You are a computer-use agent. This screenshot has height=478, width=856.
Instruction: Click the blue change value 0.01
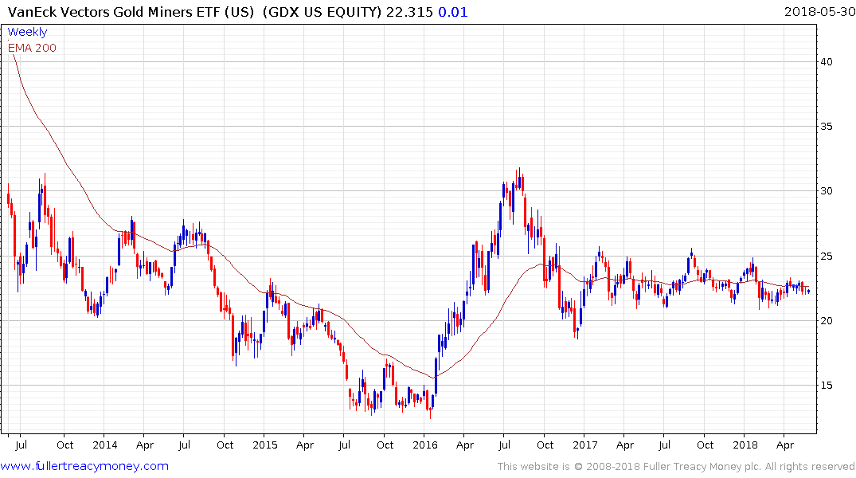(x=453, y=12)
